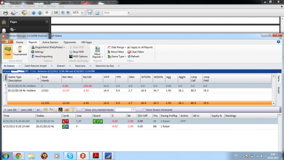Image resolution: width=284 pixels, height=160 pixels.
Task: Close the Overall report tab
Action: pyautogui.click(x=70, y=66)
